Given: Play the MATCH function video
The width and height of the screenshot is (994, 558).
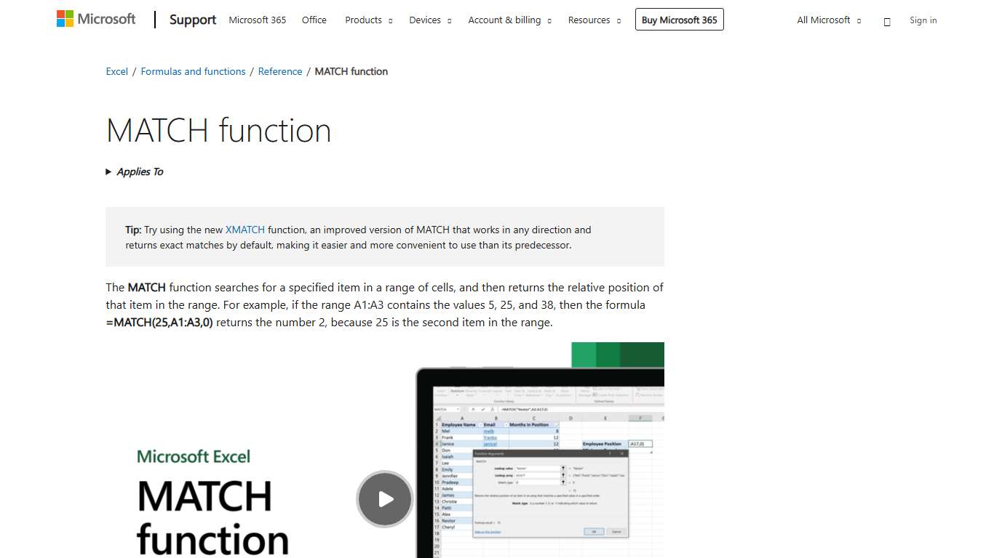Looking at the screenshot, I should coord(384,499).
